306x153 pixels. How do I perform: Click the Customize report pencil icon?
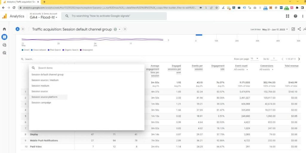[x=293, y=29]
